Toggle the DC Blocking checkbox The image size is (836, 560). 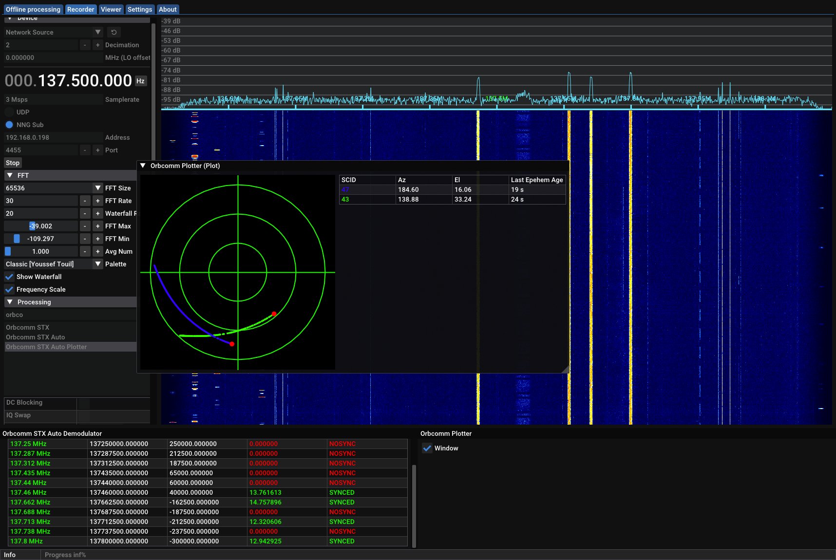point(83,403)
